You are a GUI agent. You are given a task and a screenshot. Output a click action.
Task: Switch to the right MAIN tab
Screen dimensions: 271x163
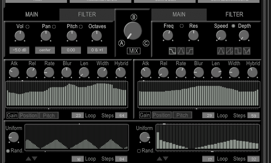point(179,15)
